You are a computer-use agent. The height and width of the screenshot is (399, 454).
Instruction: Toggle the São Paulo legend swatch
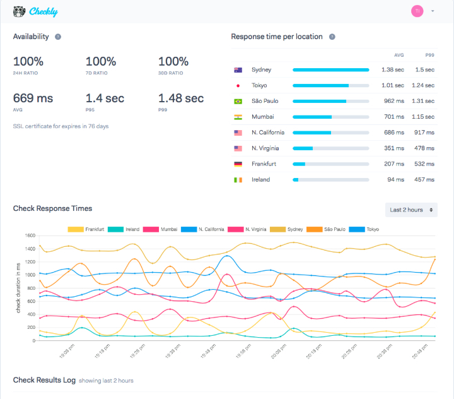coord(315,229)
